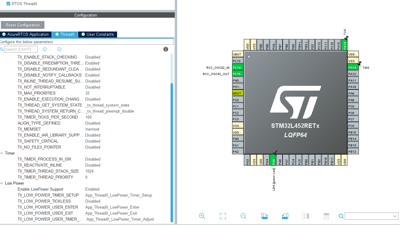
Task: Collapse the Timer section
Action: [2, 153]
